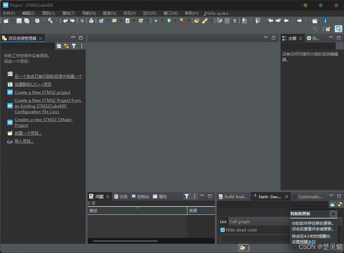This screenshot has height=253, width=344.
Task: Click the 创建一个项目... link
Action: point(28,133)
